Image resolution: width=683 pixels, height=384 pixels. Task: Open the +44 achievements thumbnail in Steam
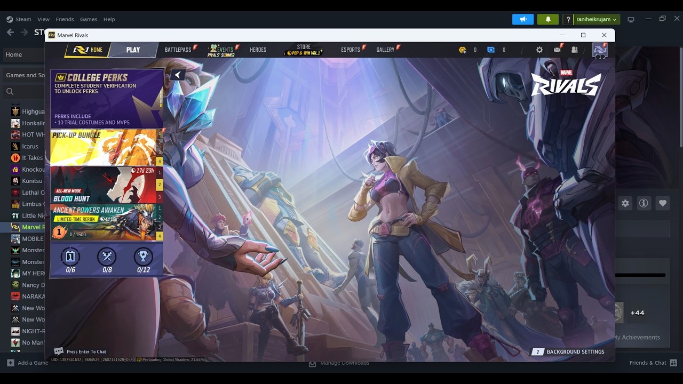point(637,313)
